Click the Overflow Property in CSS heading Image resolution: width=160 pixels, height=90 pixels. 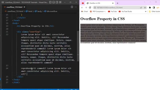[x=102, y=19]
